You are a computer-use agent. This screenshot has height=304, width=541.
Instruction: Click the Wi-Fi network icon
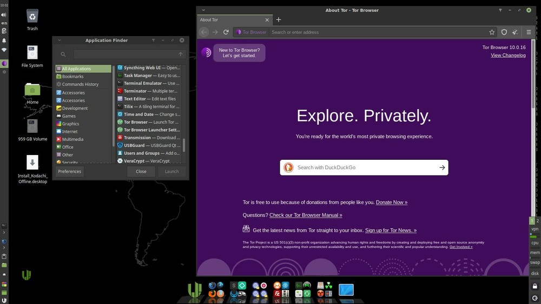pos(4,50)
